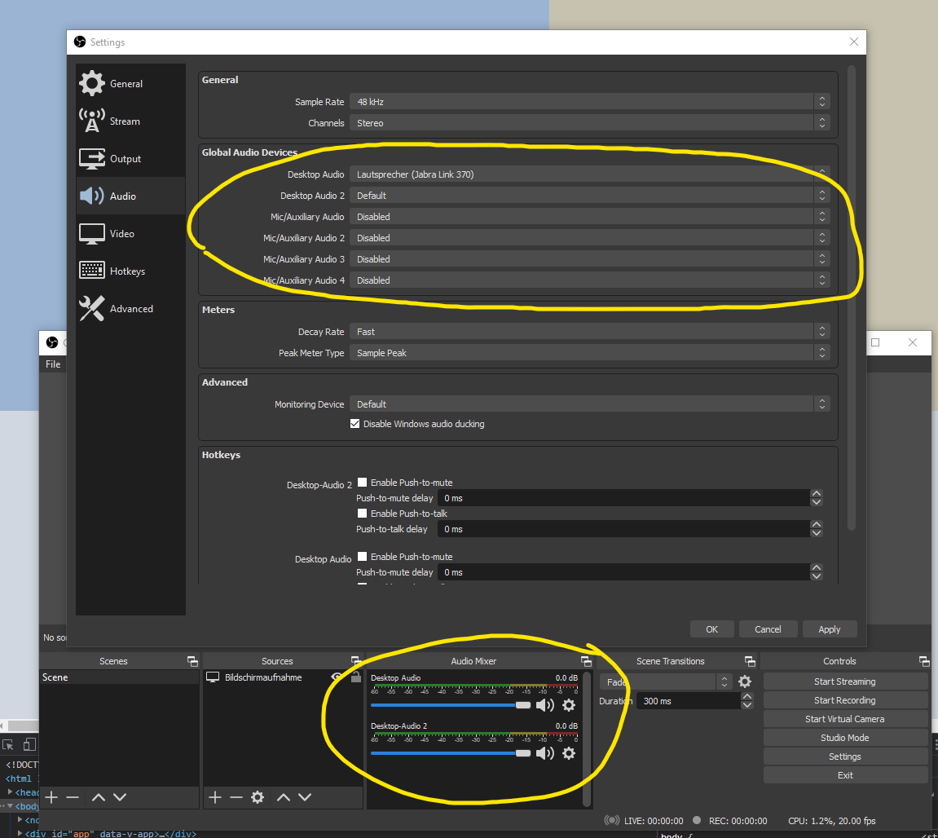Undock the Scenes panel

coord(192,661)
